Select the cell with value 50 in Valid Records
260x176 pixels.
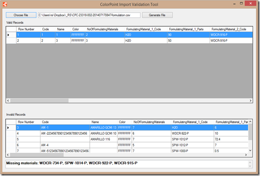point(189,41)
